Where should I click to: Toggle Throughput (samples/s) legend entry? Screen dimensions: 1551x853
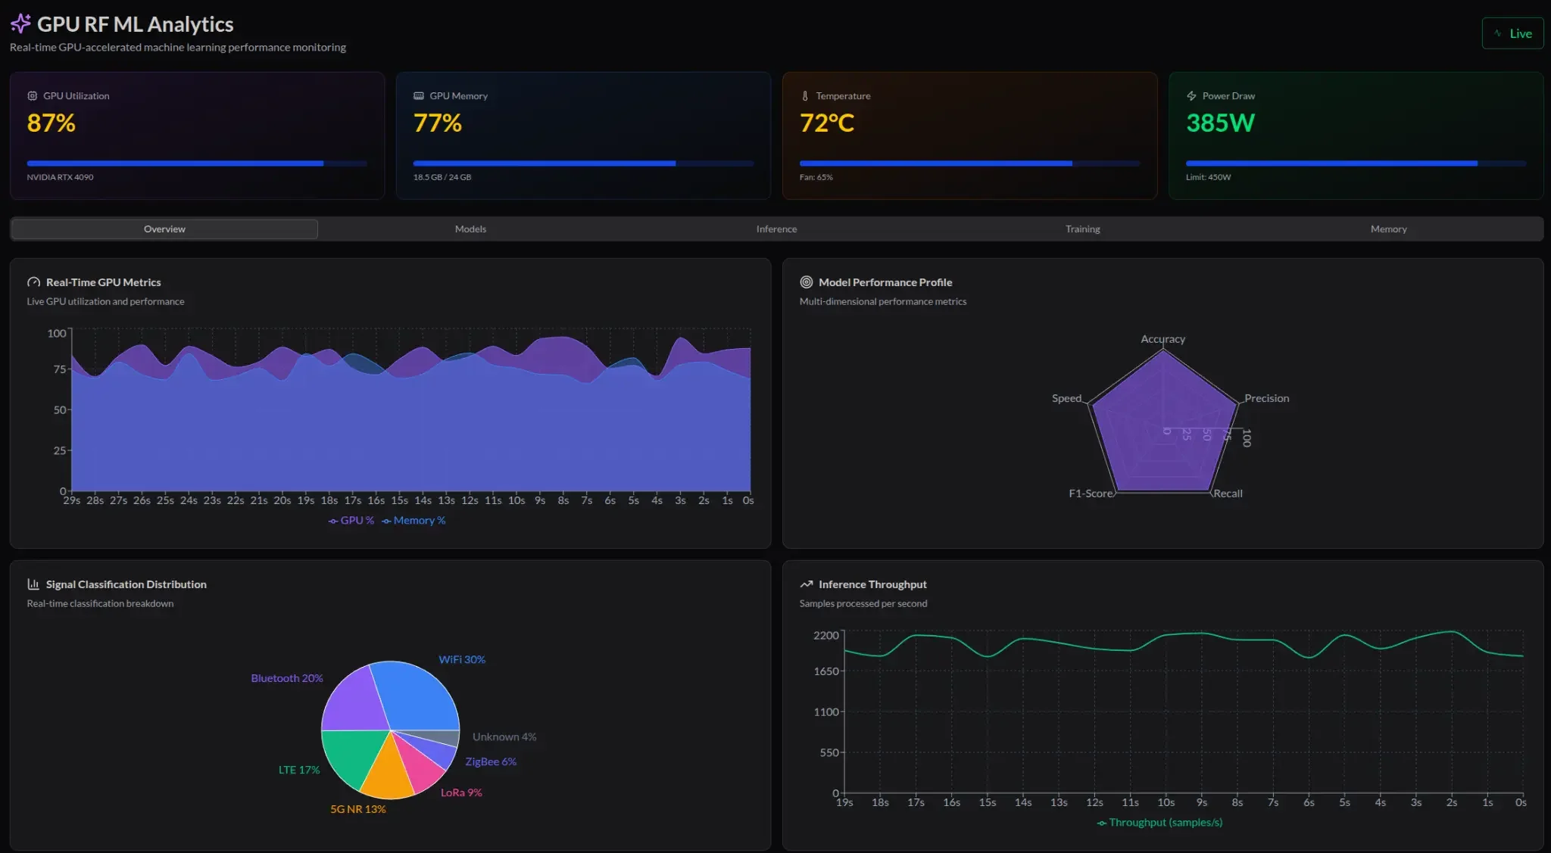[1159, 823]
